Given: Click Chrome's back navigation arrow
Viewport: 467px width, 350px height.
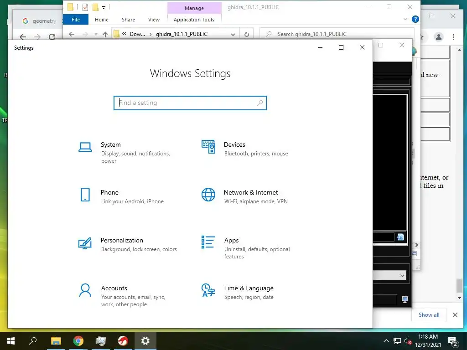Looking at the screenshot, I should coord(23,37).
